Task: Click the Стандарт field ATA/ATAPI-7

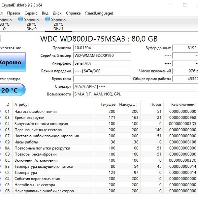Action: [x=136, y=86]
